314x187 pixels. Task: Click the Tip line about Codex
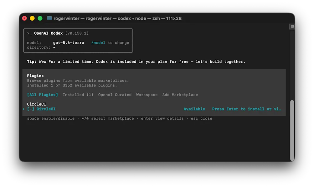pyautogui.click(x=136, y=62)
